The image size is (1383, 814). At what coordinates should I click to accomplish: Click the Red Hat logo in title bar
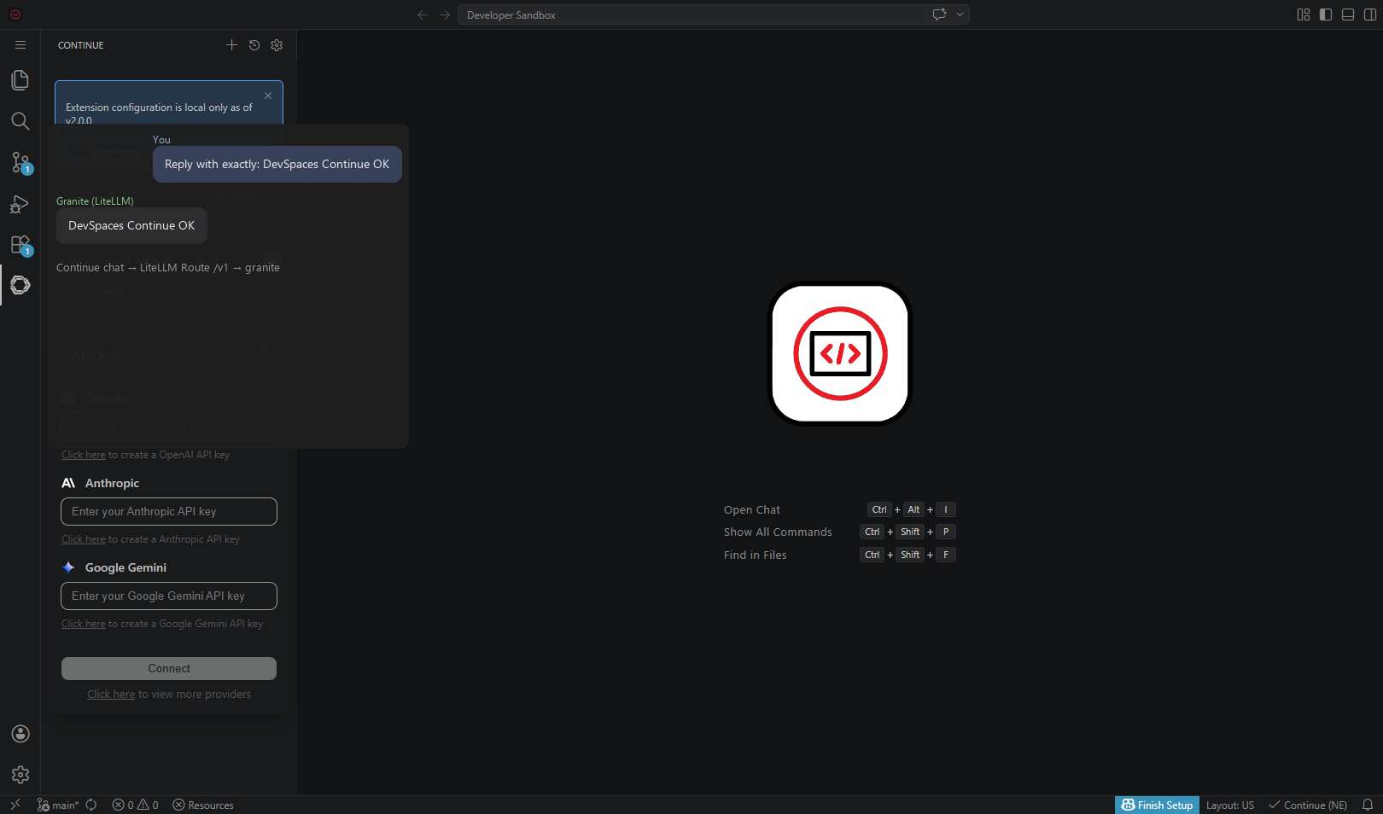click(15, 15)
